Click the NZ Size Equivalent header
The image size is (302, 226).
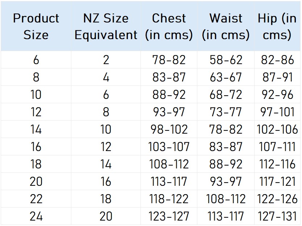tap(106, 26)
